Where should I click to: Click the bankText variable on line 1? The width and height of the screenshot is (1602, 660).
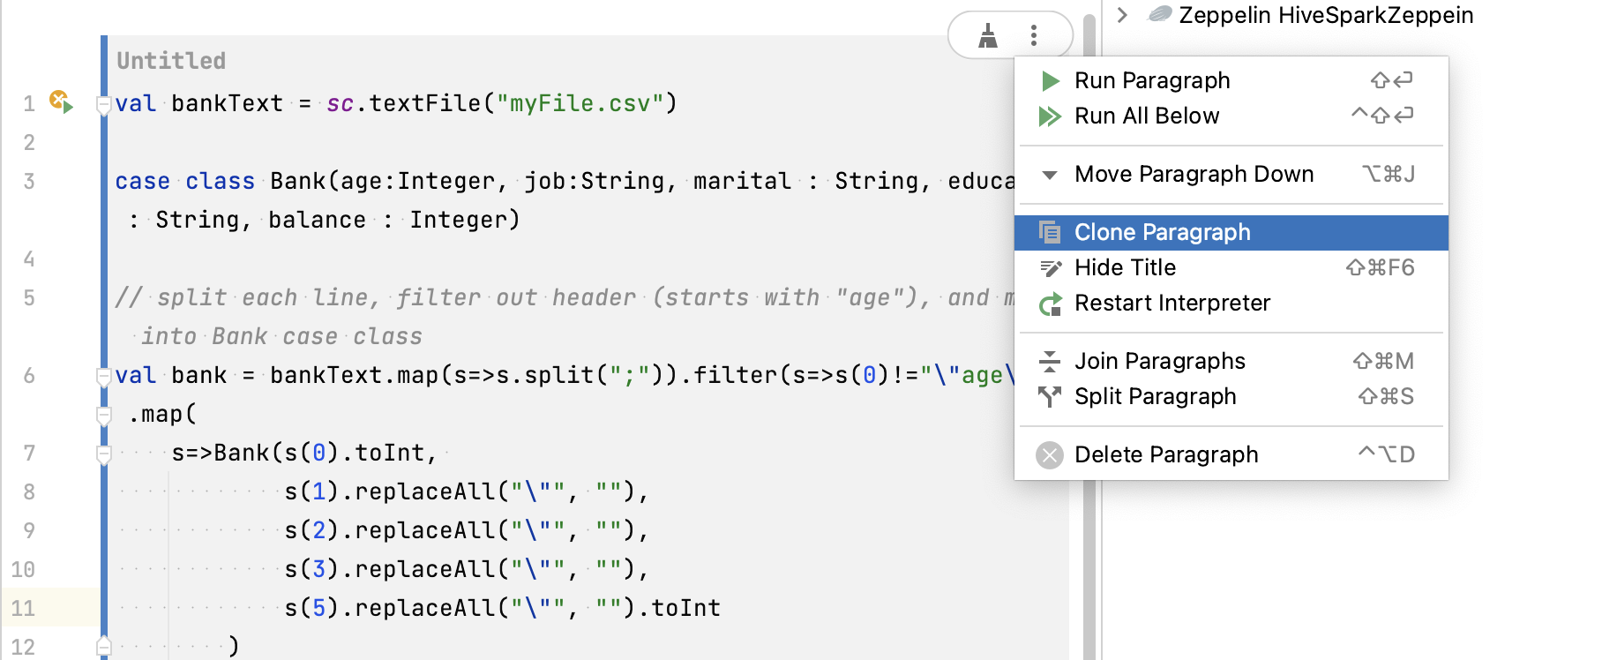(227, 103)
